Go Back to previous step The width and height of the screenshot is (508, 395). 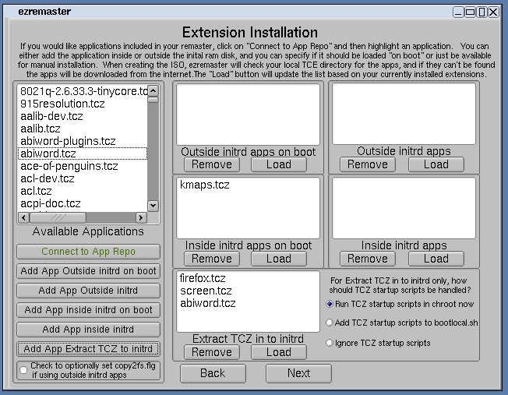(x=212, y=373)
